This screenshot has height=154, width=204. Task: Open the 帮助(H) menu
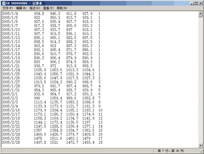pos(62,8)
